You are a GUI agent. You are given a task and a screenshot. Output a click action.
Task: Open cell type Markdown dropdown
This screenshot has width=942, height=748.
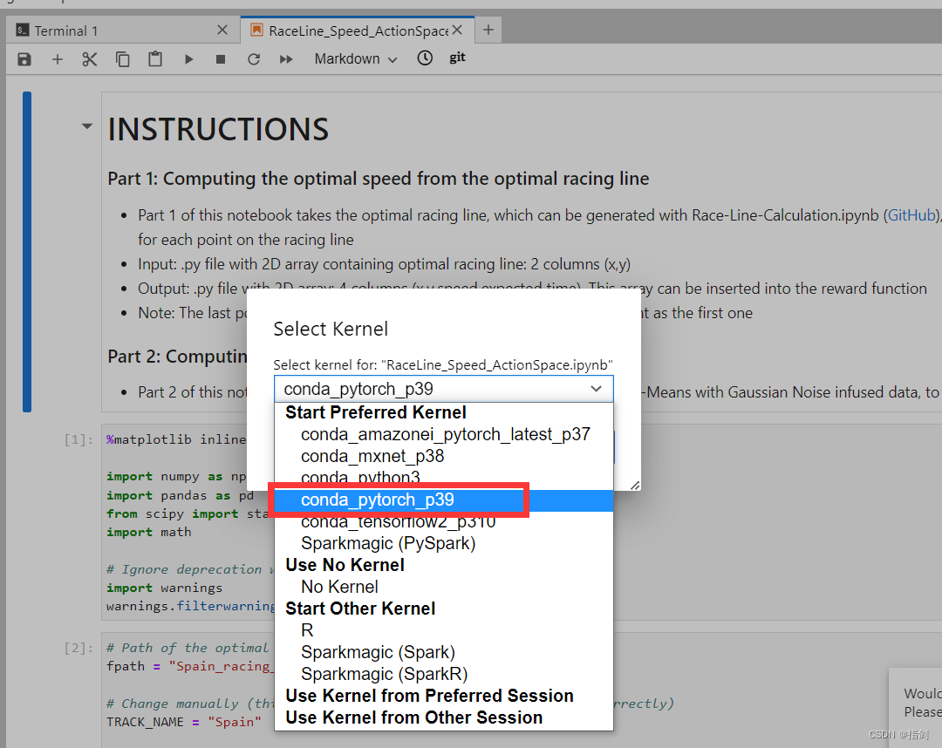(x=356, y=58)
